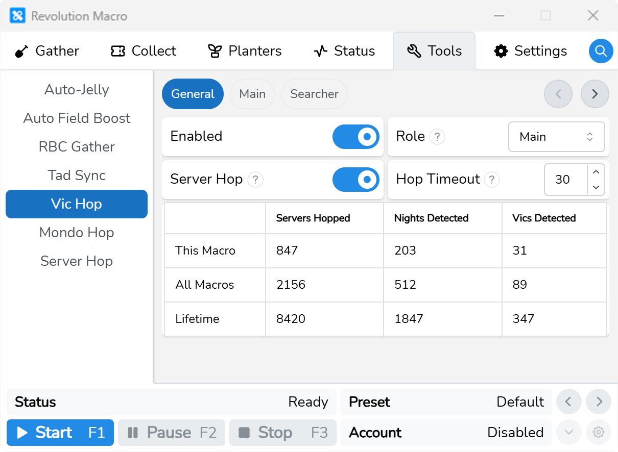Click the Hop Timeout value field
The image size is (618, 452).
click(x=566, y=180)
